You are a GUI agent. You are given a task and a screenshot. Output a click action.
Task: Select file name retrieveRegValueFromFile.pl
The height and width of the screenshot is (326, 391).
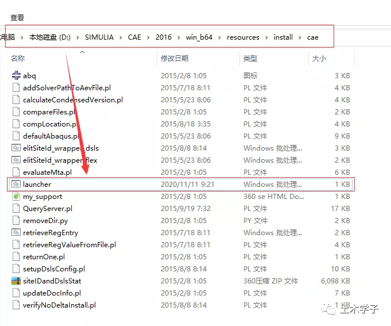pos(69,244)
